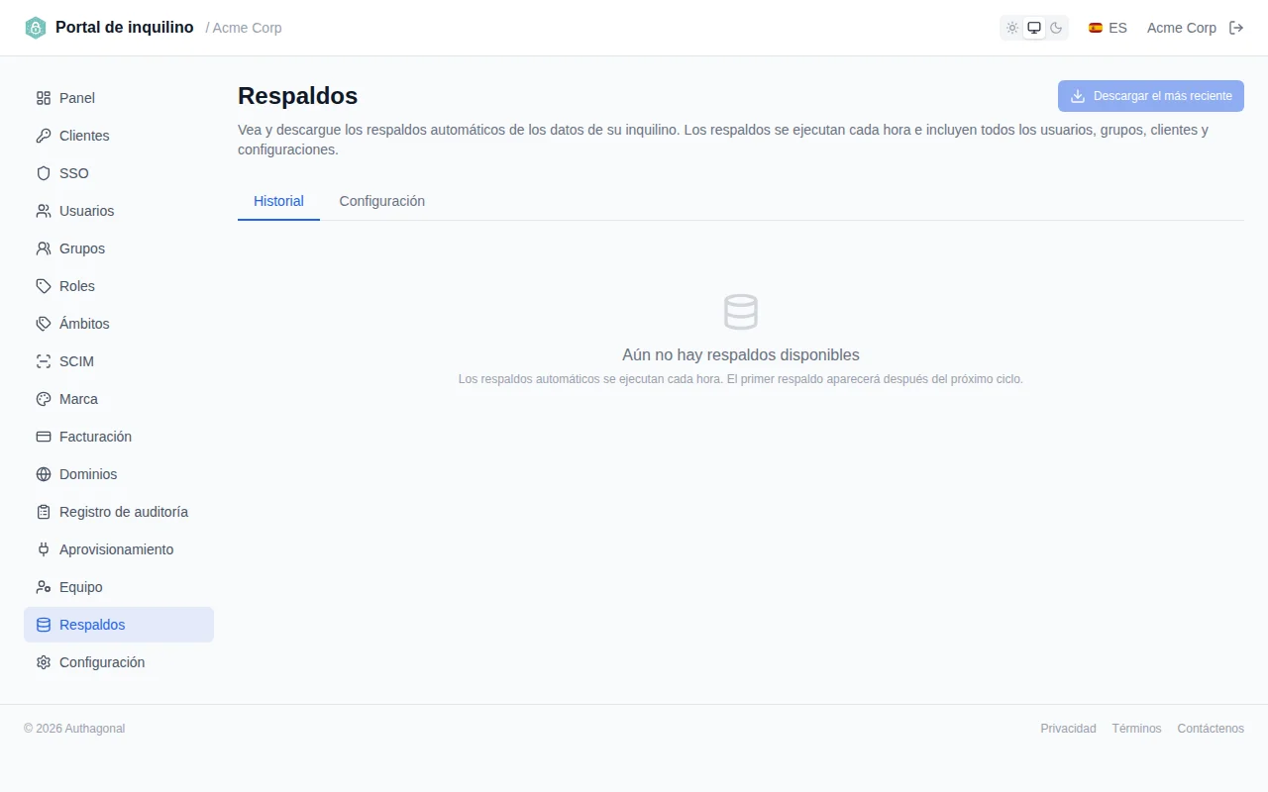This screenshot has height=792, width=1268.
Task: Click the Authagonal hexagon logo icon
Action: 36,28
